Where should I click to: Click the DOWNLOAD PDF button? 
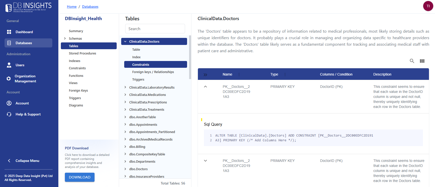(79, 177)
